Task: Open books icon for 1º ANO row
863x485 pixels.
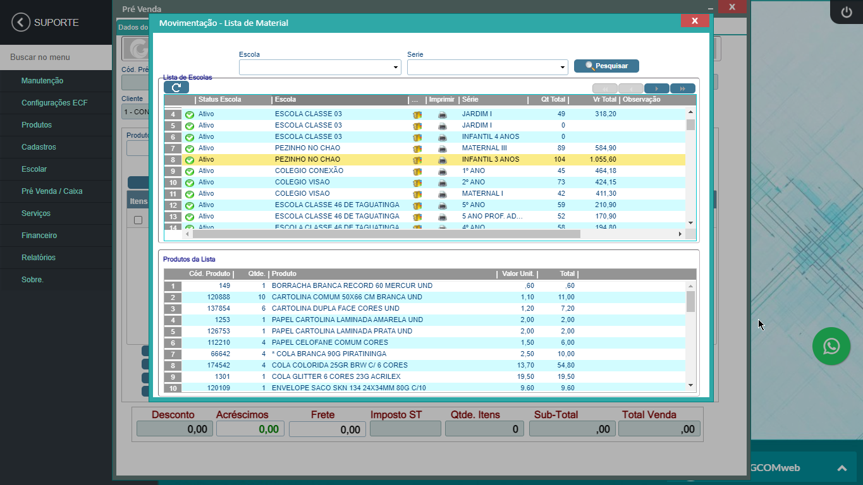Action: (417, 171)
